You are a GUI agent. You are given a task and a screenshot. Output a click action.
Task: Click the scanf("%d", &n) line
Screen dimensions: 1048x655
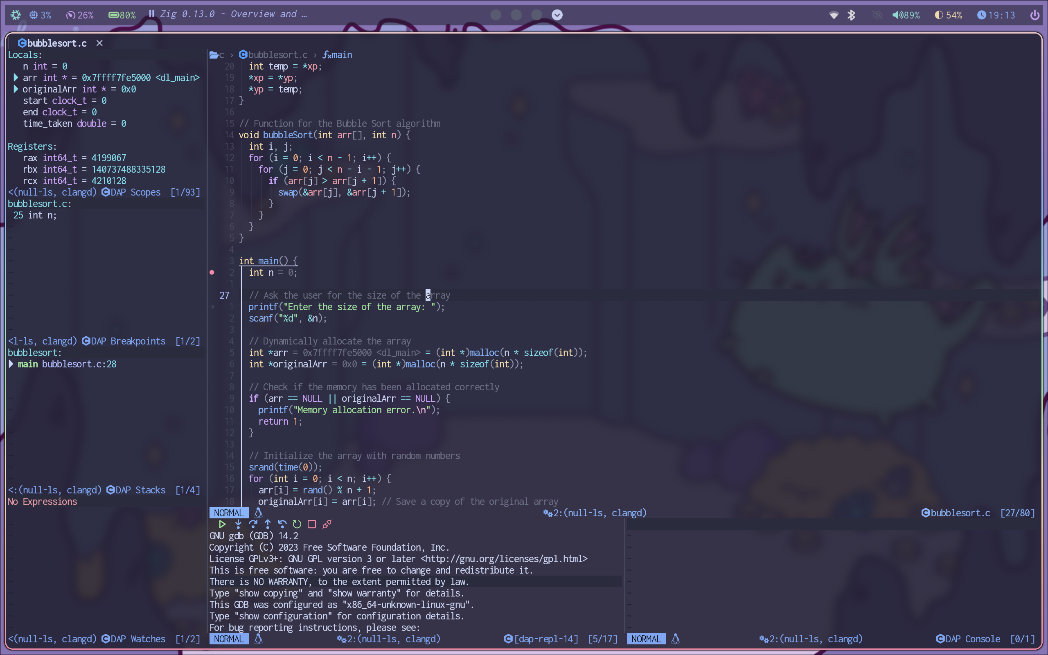[x=288, y=318]
